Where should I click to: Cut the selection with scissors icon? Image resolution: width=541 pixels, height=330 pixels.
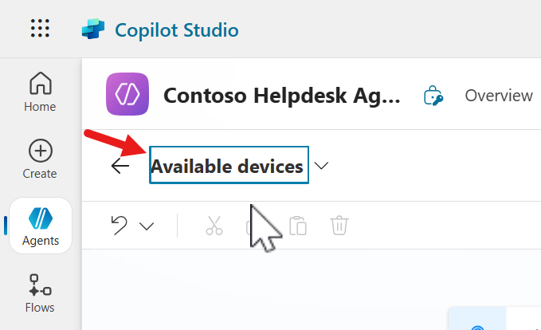[x=214, y=226]
